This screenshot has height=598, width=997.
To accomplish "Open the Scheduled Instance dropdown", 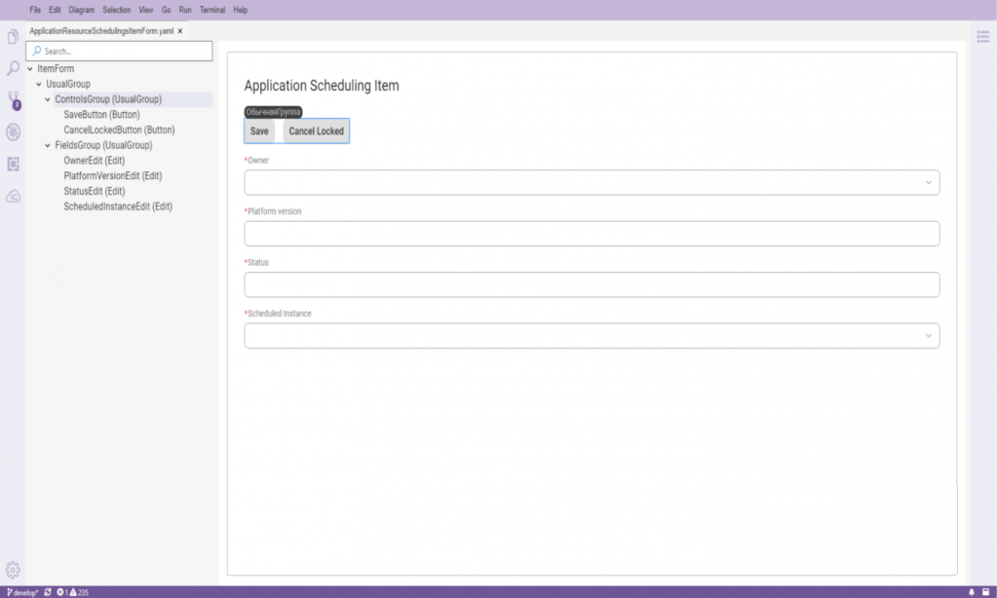I will coord(592,335).
